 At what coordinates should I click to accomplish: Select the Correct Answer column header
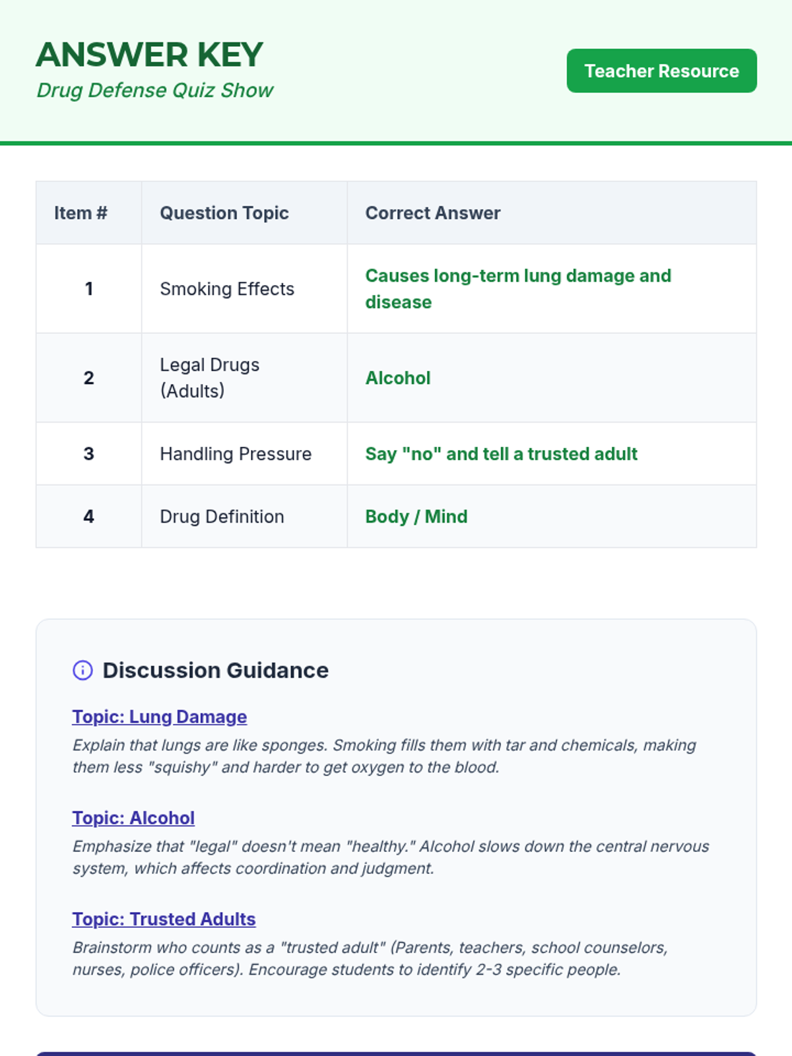pyautogui.click(x=433, y=213)
